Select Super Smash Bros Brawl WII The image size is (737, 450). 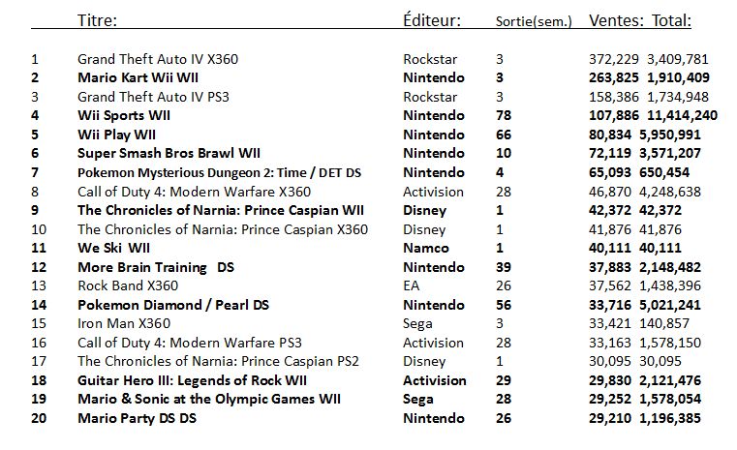tap(169, 153)
